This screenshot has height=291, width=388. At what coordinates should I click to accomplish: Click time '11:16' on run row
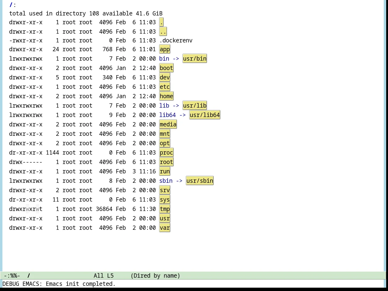148,172
